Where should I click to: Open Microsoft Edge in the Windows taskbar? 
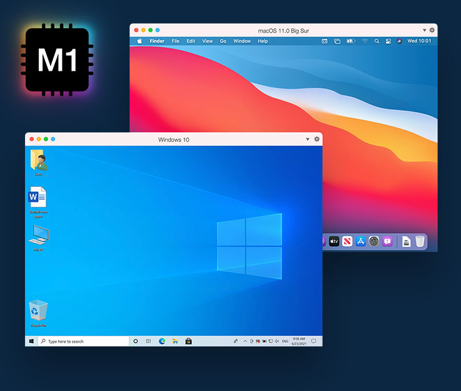tap(162, 341)
